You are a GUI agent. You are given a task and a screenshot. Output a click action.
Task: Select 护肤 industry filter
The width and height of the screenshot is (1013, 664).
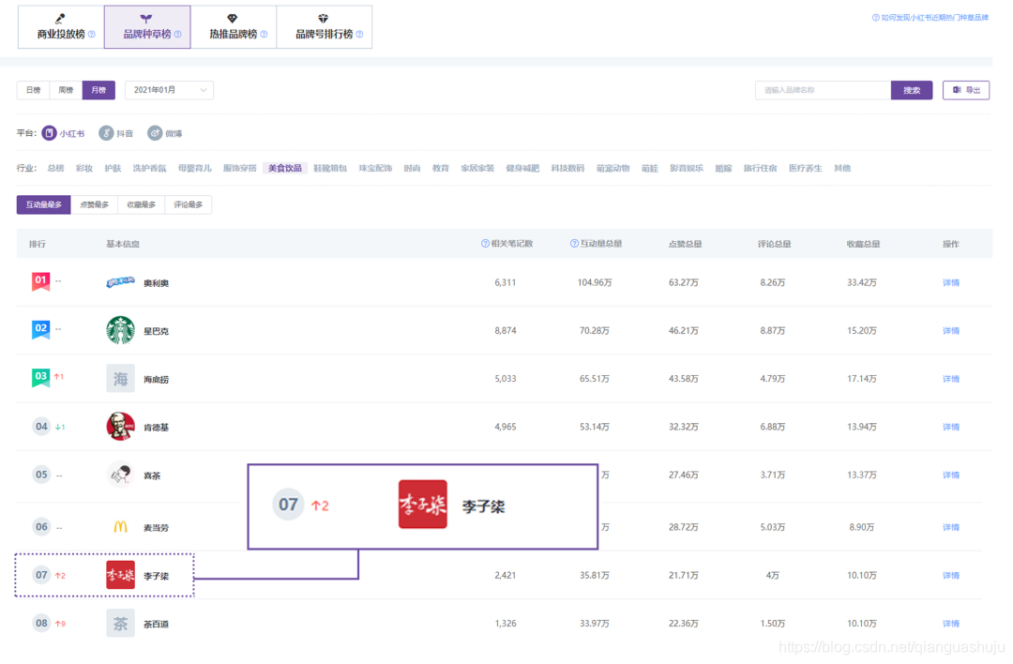click(113, 168)
